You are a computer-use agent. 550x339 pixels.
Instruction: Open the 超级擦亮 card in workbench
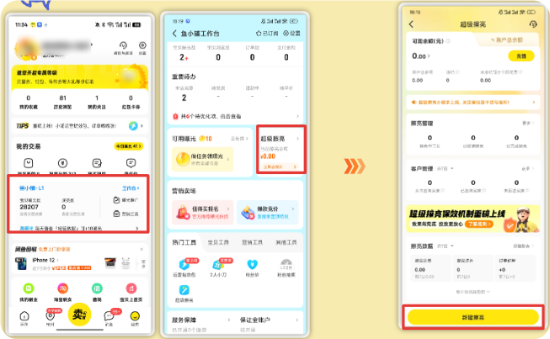[281, 149]
